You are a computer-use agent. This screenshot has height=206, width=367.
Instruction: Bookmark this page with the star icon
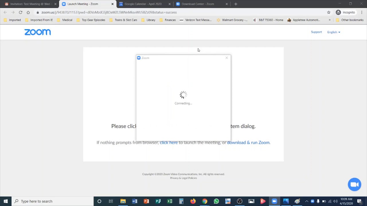coord(329,12)
